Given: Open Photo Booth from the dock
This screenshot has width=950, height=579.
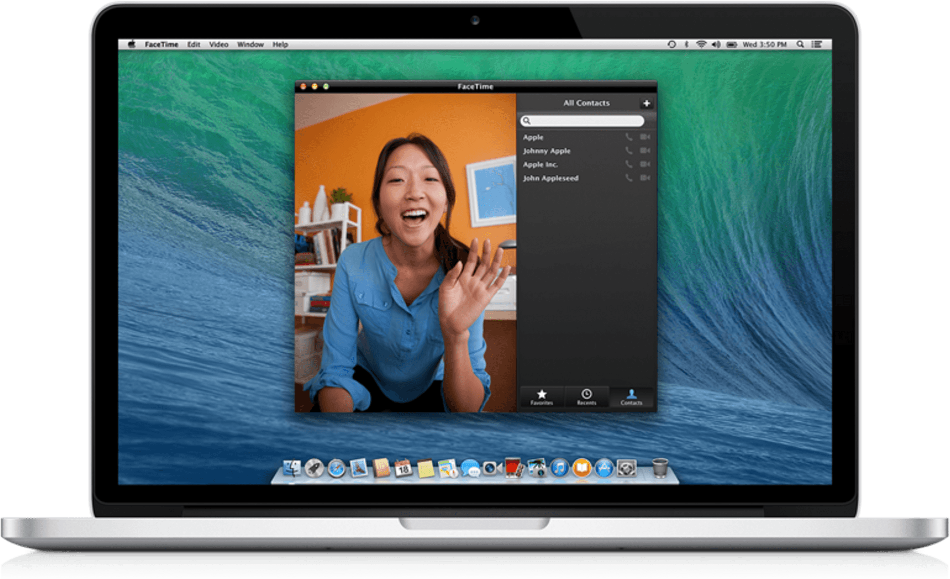Looking at the screenshot, I should pos(515,468).
